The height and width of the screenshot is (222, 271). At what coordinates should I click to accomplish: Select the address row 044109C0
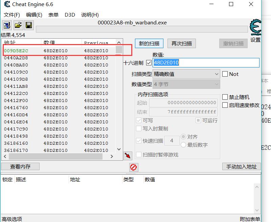coord(59,72)
